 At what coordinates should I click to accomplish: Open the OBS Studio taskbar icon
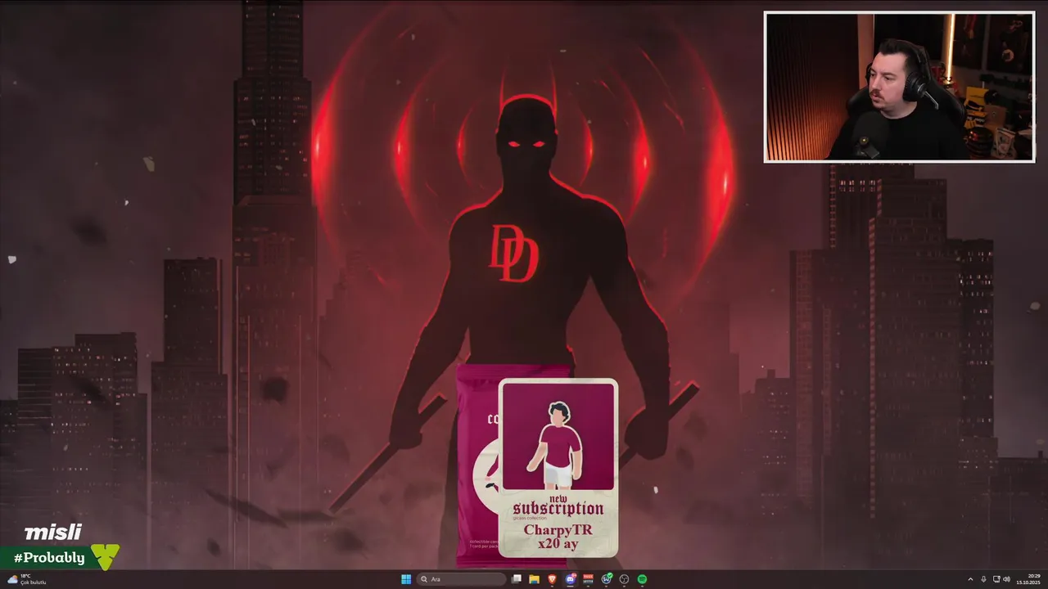(x=624, y=579)
